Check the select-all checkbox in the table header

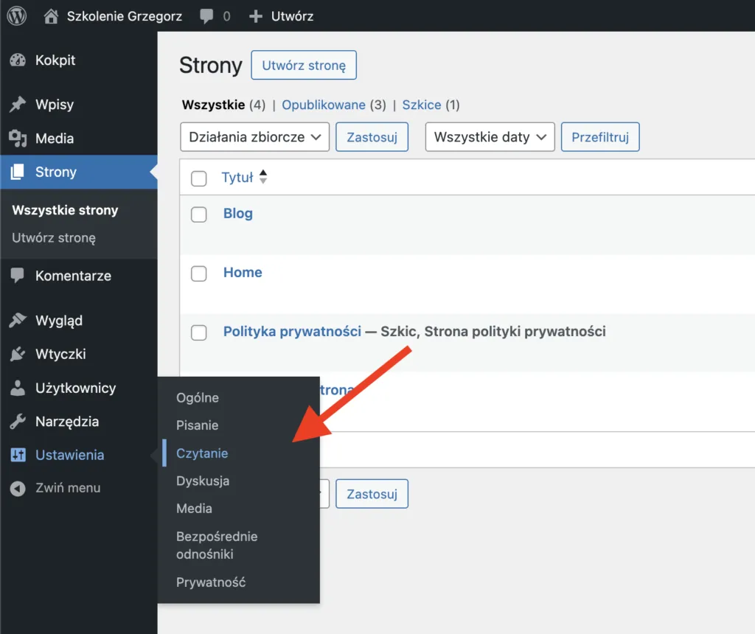[x=198, y=177]
